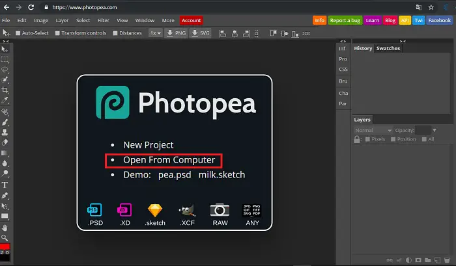The height and width of the screenshot is (266, 456).
Task: Click New Project link
Action: tap(149, 145)
